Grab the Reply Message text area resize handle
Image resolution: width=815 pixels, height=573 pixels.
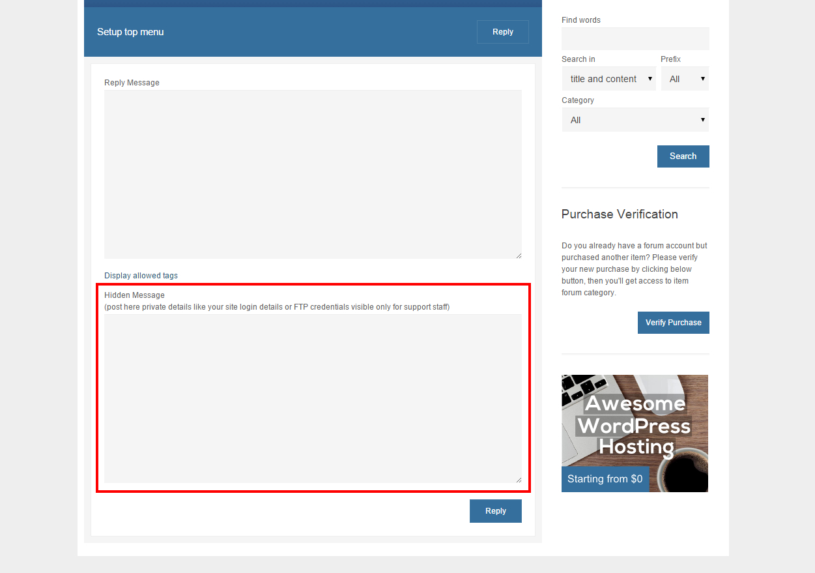(519, 256)
